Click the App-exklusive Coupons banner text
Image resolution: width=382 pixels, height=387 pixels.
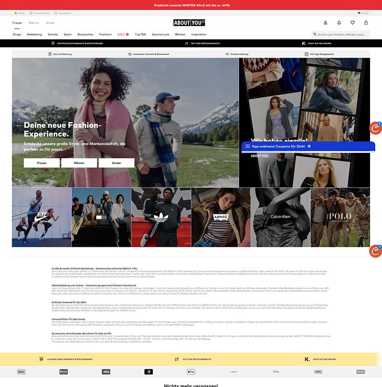[278, 146]
